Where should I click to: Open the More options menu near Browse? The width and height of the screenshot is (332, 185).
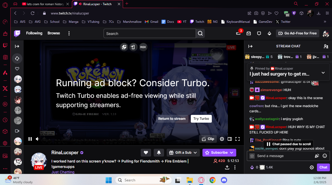[x=69, y=33]
